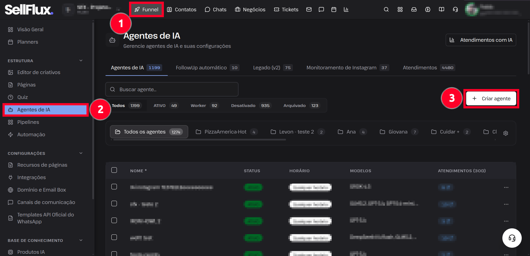Viewport: 530px width, 256px height.
Task: Open the apps grid icon in top bar
Action: (x=400, y=9)
